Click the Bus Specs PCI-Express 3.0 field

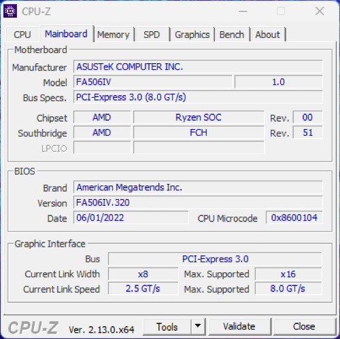(x=198, y=97)
